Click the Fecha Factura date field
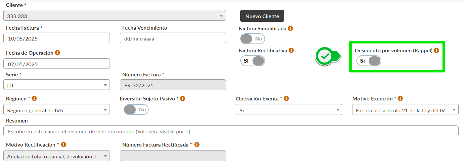Screen dimensions: 464x163 click(57, 38)
